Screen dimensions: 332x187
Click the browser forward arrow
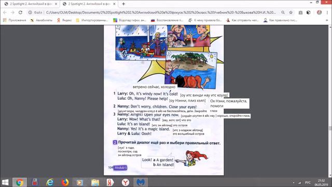pos(12,12)
